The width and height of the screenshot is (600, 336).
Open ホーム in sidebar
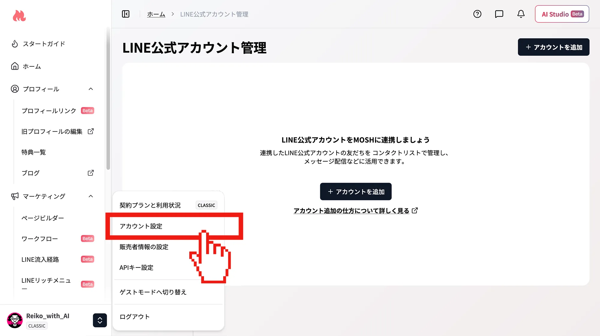click(32, 66)
